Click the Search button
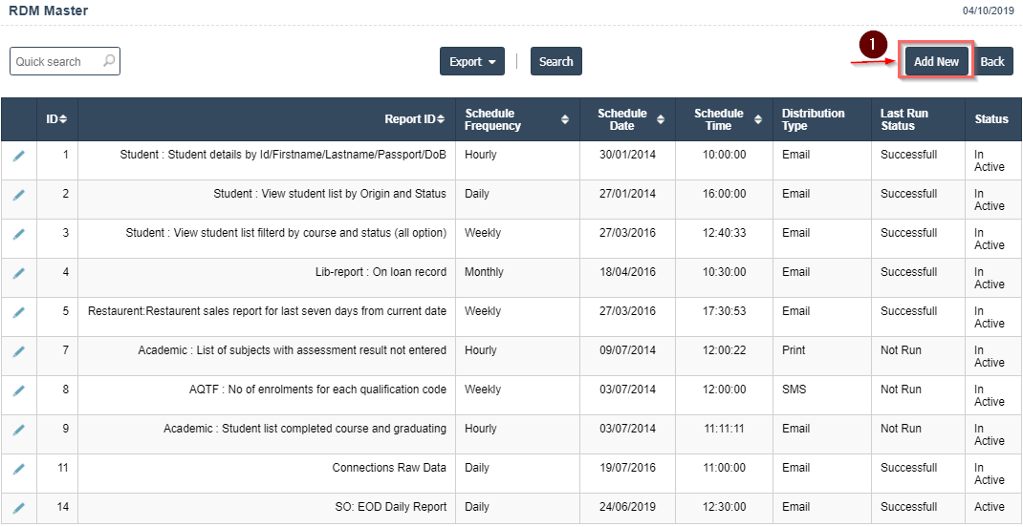The width and height of the screenshot is (1023, 527). (555, 61)
